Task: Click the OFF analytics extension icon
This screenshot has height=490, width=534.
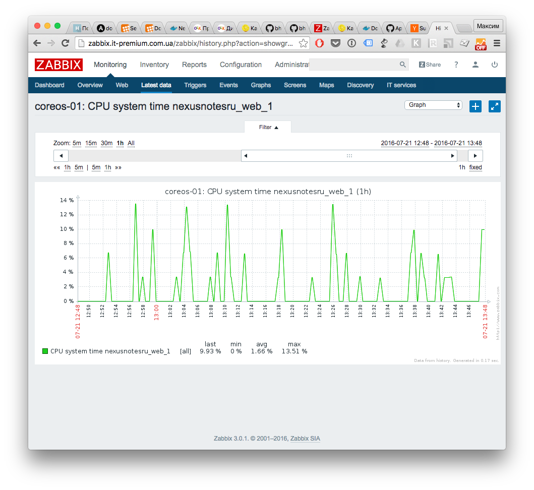Action: click(x=481, y=44)
